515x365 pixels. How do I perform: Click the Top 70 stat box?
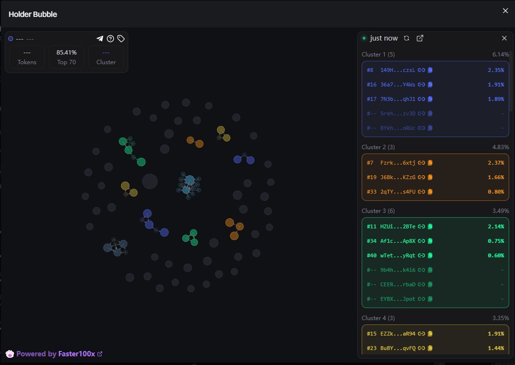[67, 57]
